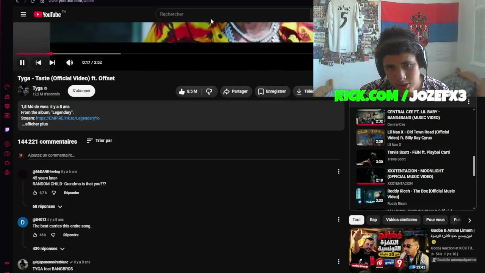485x273 pixels.
Task: Click the Télécharger download button
Action: pyautogui.click(x=303, y=91)
